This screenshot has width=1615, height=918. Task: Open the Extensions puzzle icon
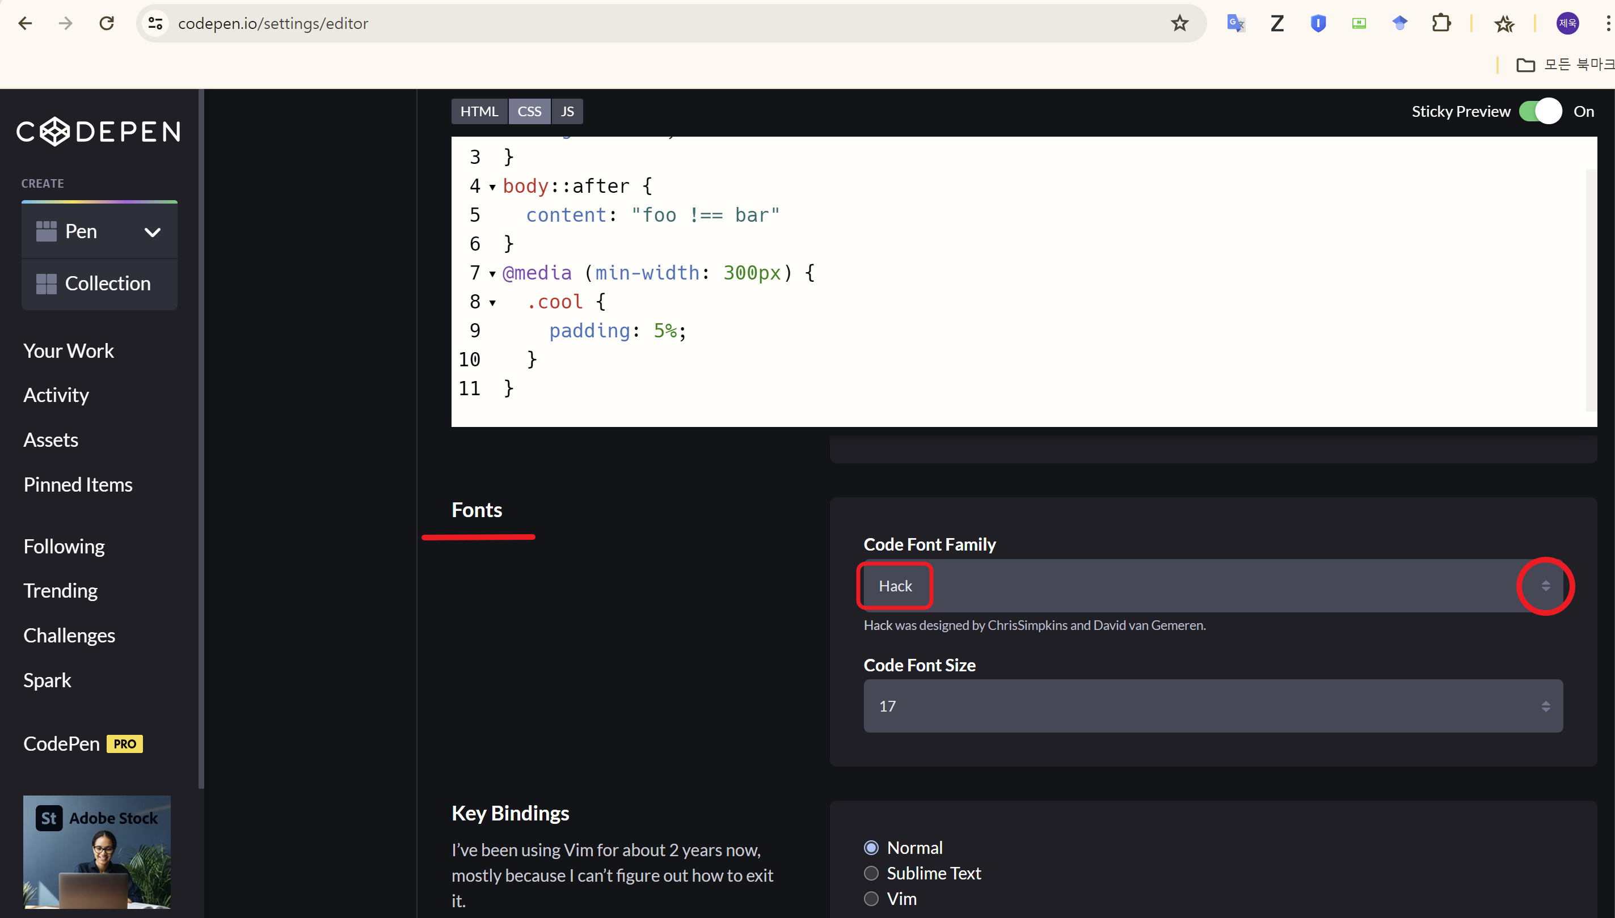1440,23
